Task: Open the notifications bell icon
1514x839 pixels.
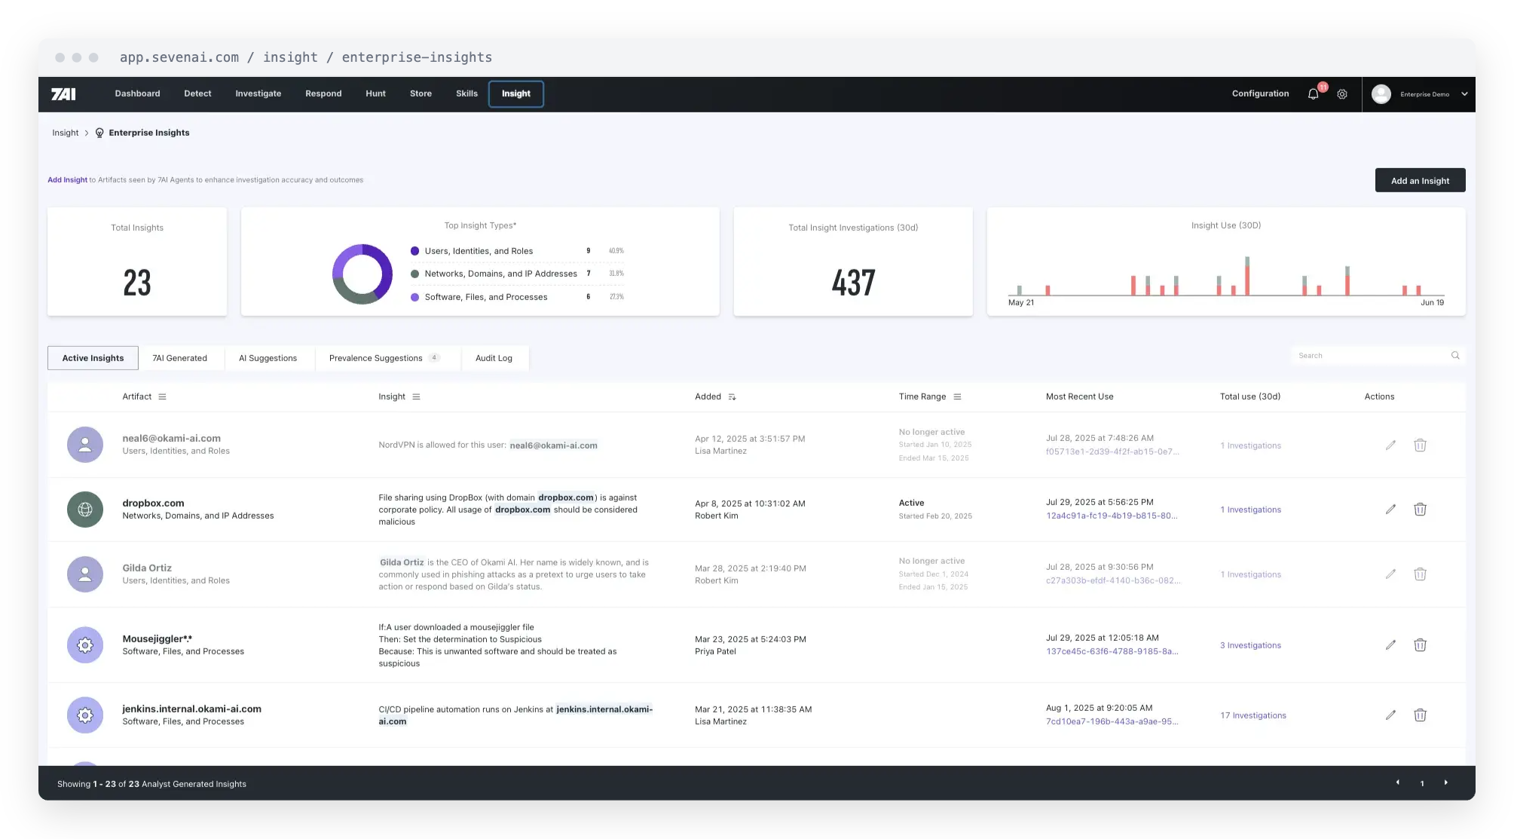Action: coord(1313,94)
